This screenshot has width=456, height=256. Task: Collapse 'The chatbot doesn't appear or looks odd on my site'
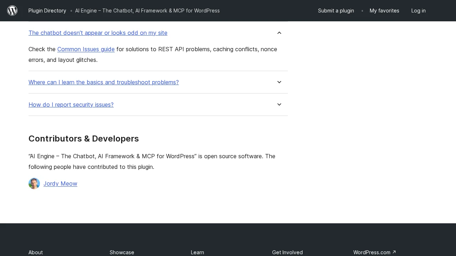point(98,33)
